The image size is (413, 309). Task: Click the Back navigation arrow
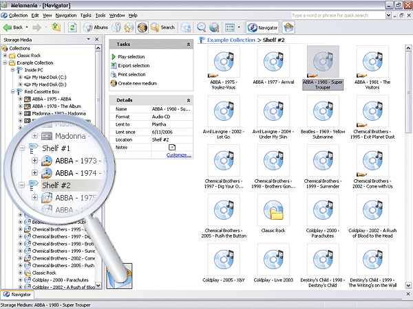(8, 27)
